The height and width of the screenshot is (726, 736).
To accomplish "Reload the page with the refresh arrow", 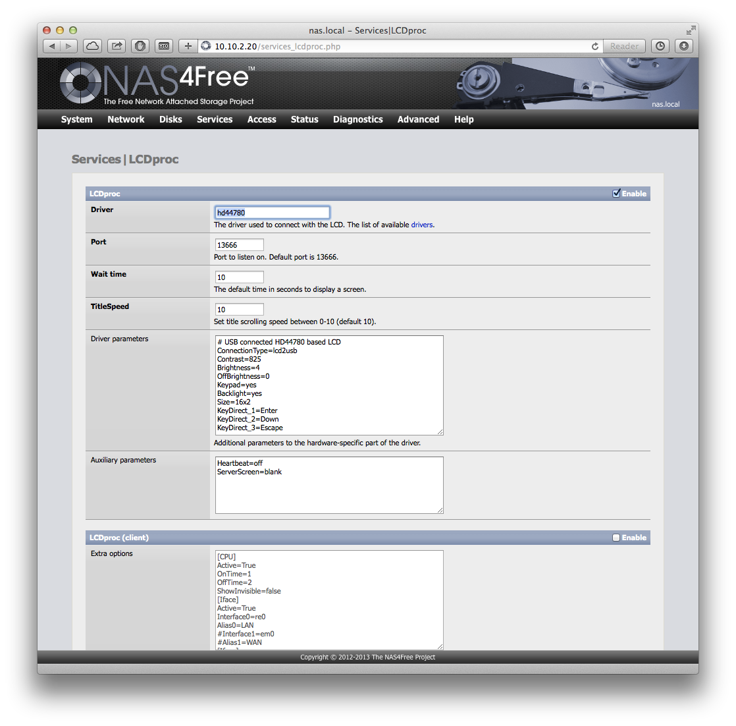I will click(594, 47).
